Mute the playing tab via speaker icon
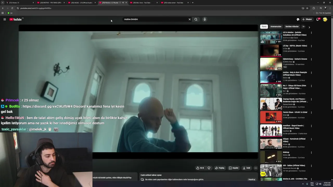333x187 pixels. point(123,3)
